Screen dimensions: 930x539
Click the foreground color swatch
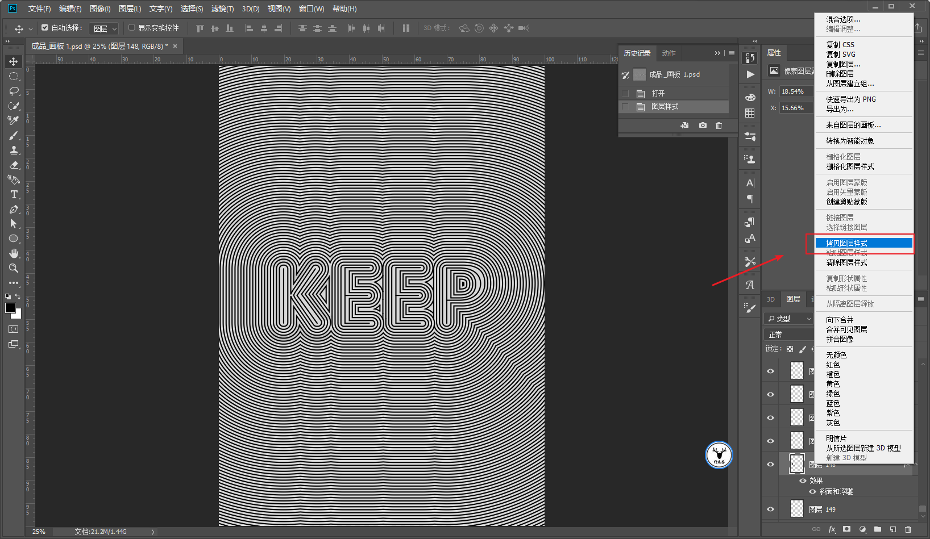(x=10, y=308)
